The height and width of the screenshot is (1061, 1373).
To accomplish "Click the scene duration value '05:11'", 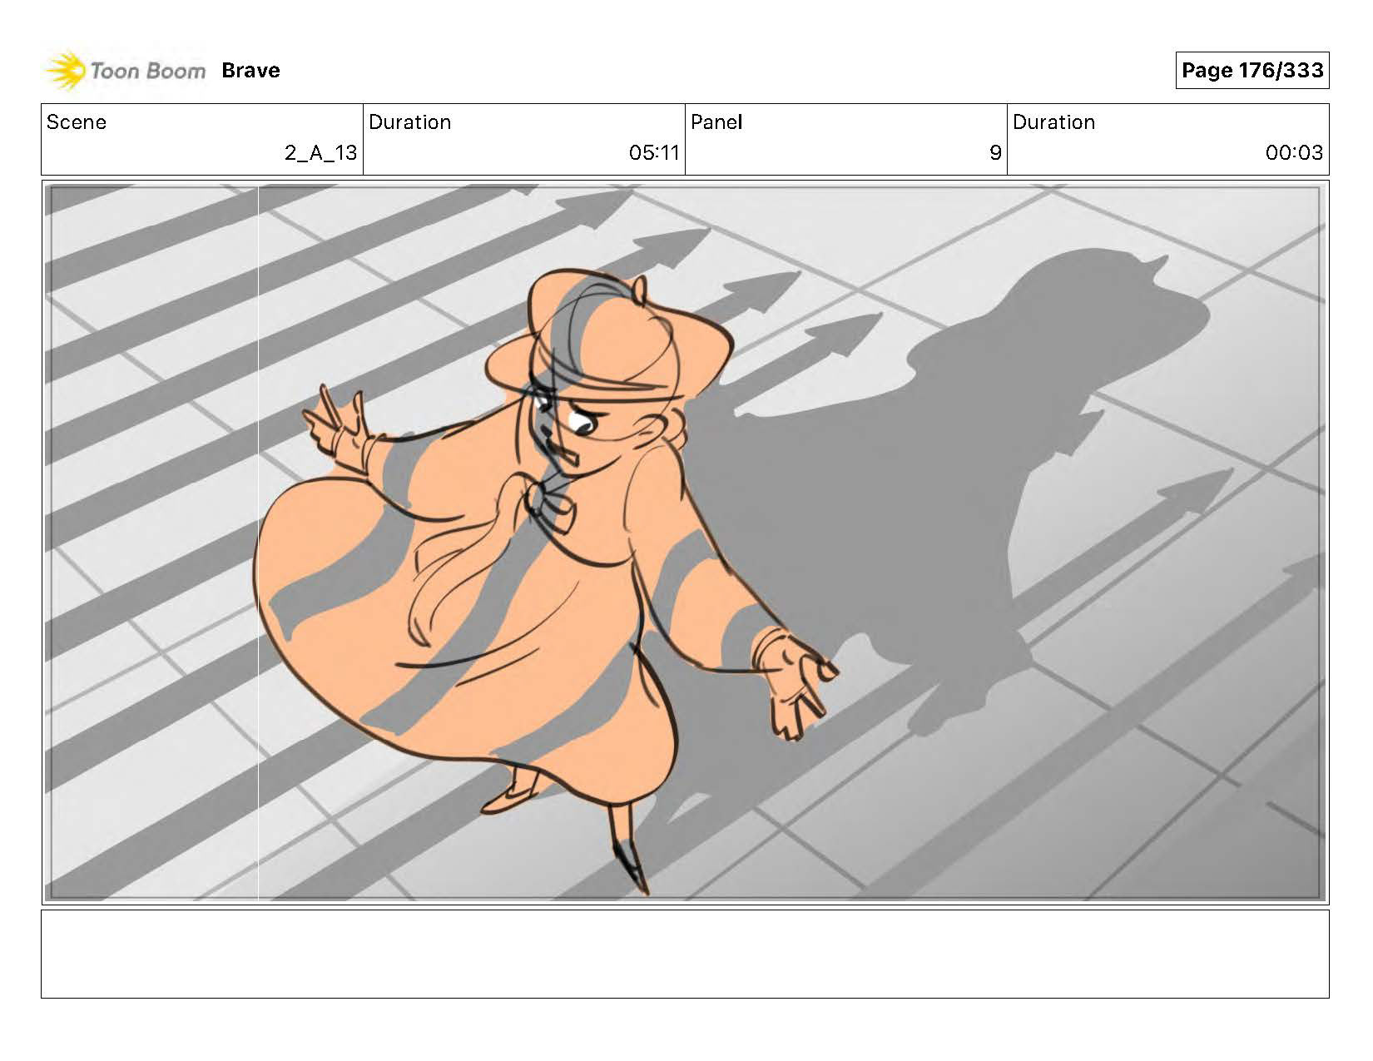I will tap(654, 153).
